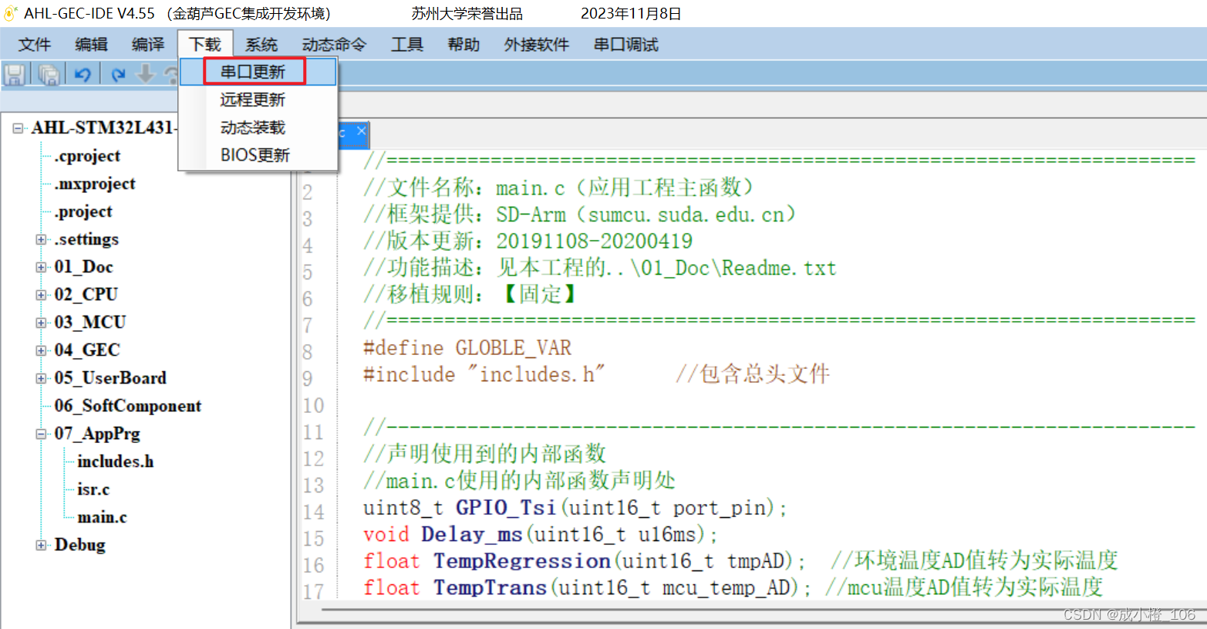1207x629 pixels.
Task: Select 远程更新 from the download menu
Action: coord(255,99)
